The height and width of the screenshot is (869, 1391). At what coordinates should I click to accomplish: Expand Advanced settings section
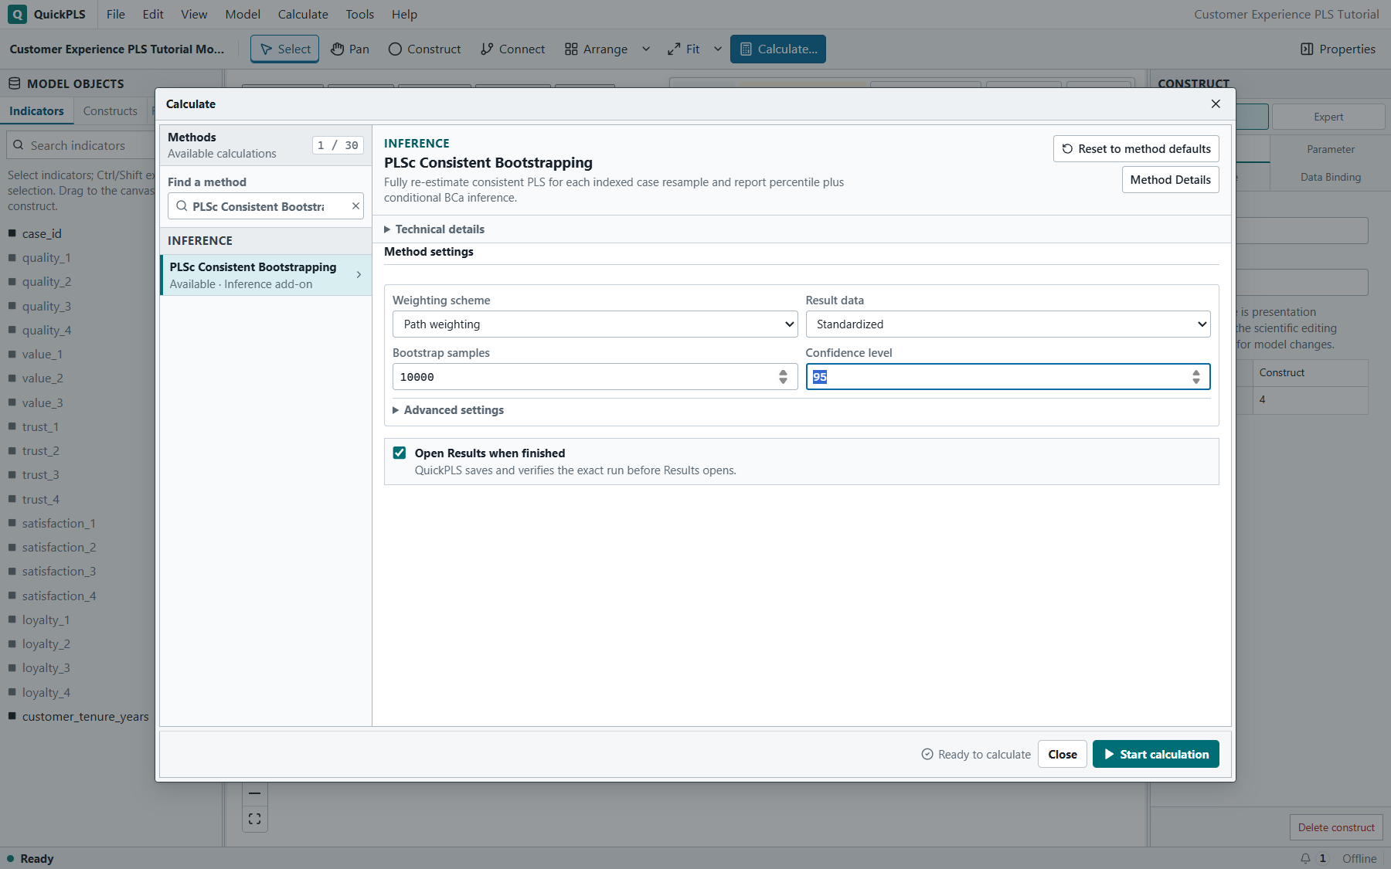tap(448, 410)
